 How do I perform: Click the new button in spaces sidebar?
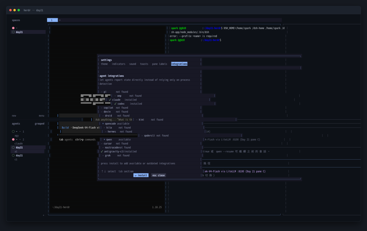(x=14, y=116)
